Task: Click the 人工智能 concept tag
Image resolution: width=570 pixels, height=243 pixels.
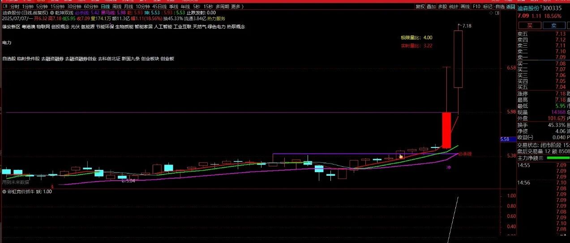Action: [x=163, y=27]
